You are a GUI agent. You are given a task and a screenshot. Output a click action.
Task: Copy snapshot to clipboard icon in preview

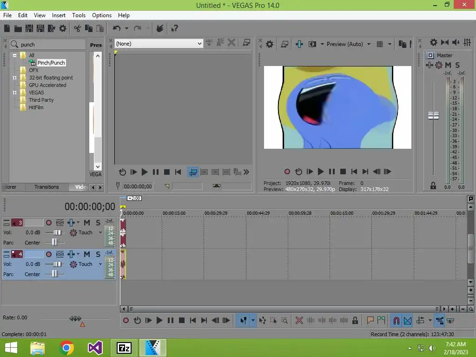[402, 44]
